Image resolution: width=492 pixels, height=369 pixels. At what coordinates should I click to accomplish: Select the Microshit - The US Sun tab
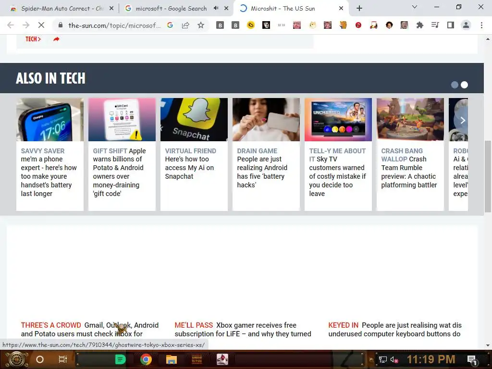(283, 9)
